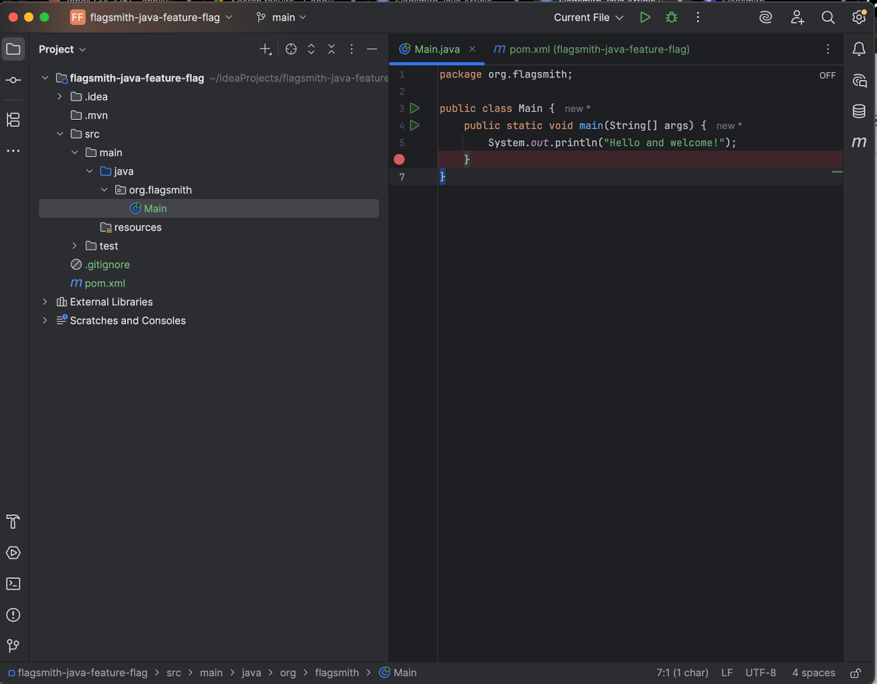Click the Debug bug icon in toolbar

click(x=671, y=18)
